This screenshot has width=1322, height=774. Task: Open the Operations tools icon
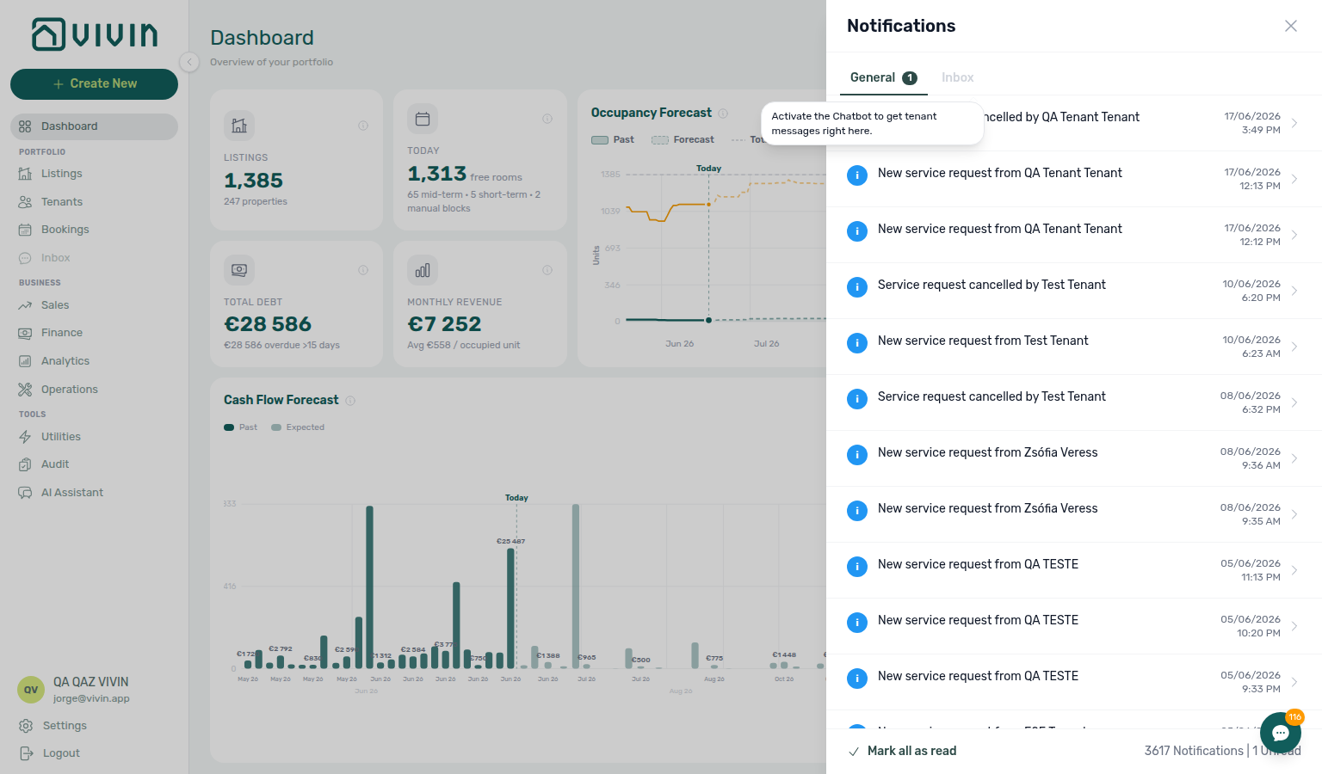coord(25,390)
